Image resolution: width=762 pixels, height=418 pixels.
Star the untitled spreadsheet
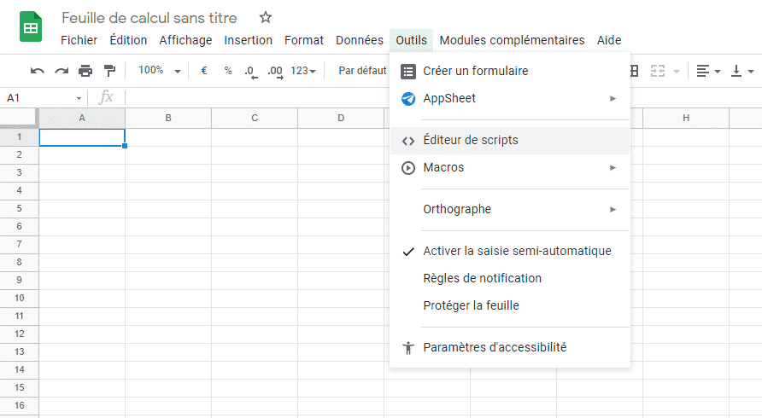pyautogui.click(x=266, y=18)
